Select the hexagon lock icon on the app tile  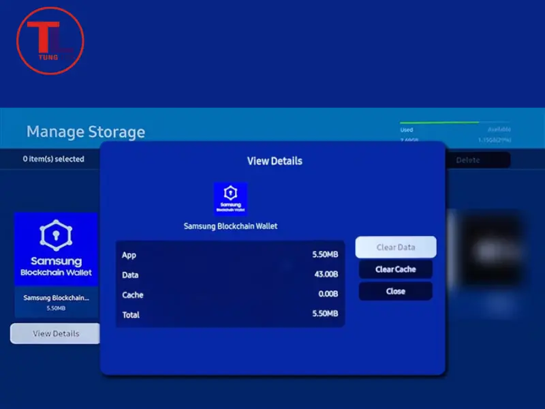[x=56, y=234]
